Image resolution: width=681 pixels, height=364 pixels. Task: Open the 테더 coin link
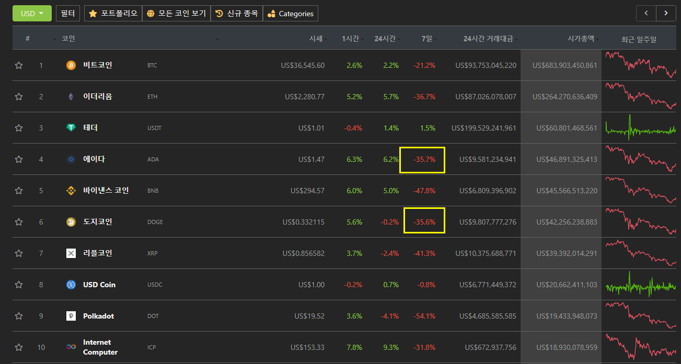[x=90, y=128]
